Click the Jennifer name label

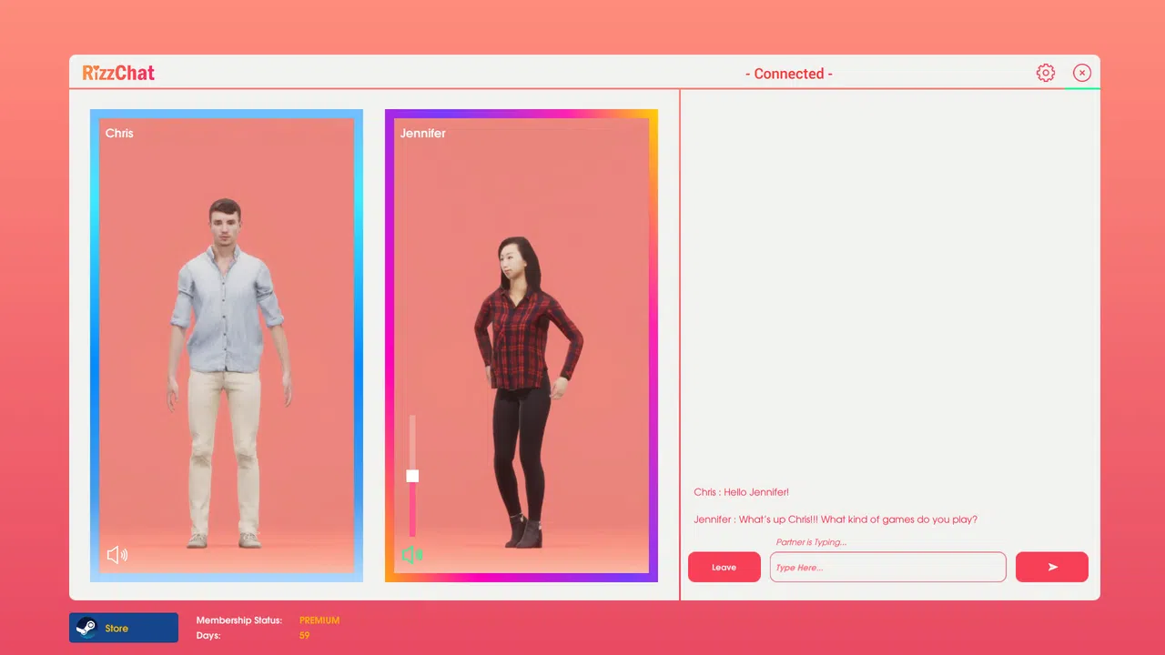423,133
